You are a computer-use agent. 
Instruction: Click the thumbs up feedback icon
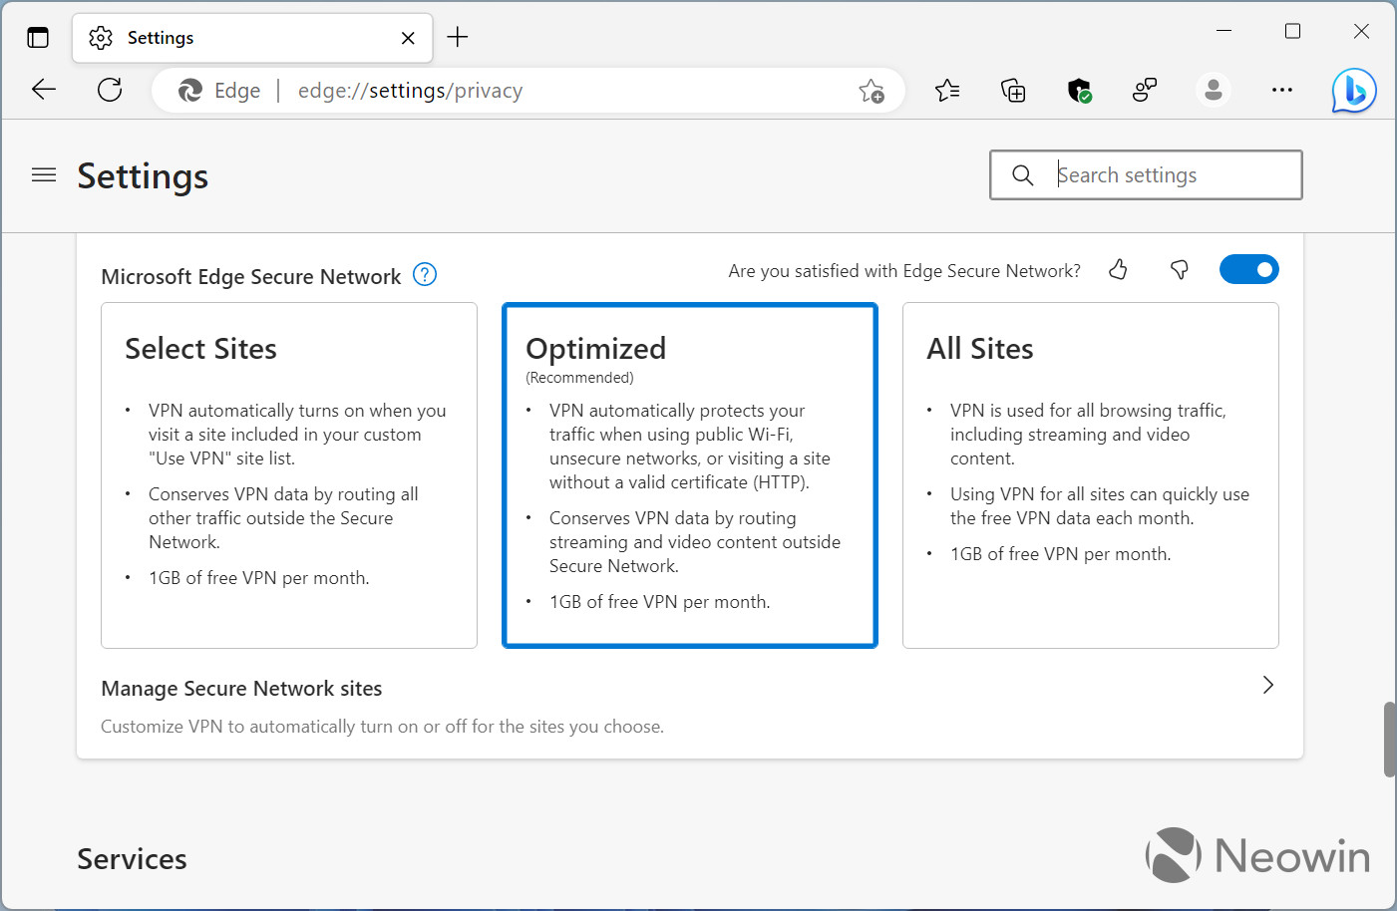tap(1118, 270)
